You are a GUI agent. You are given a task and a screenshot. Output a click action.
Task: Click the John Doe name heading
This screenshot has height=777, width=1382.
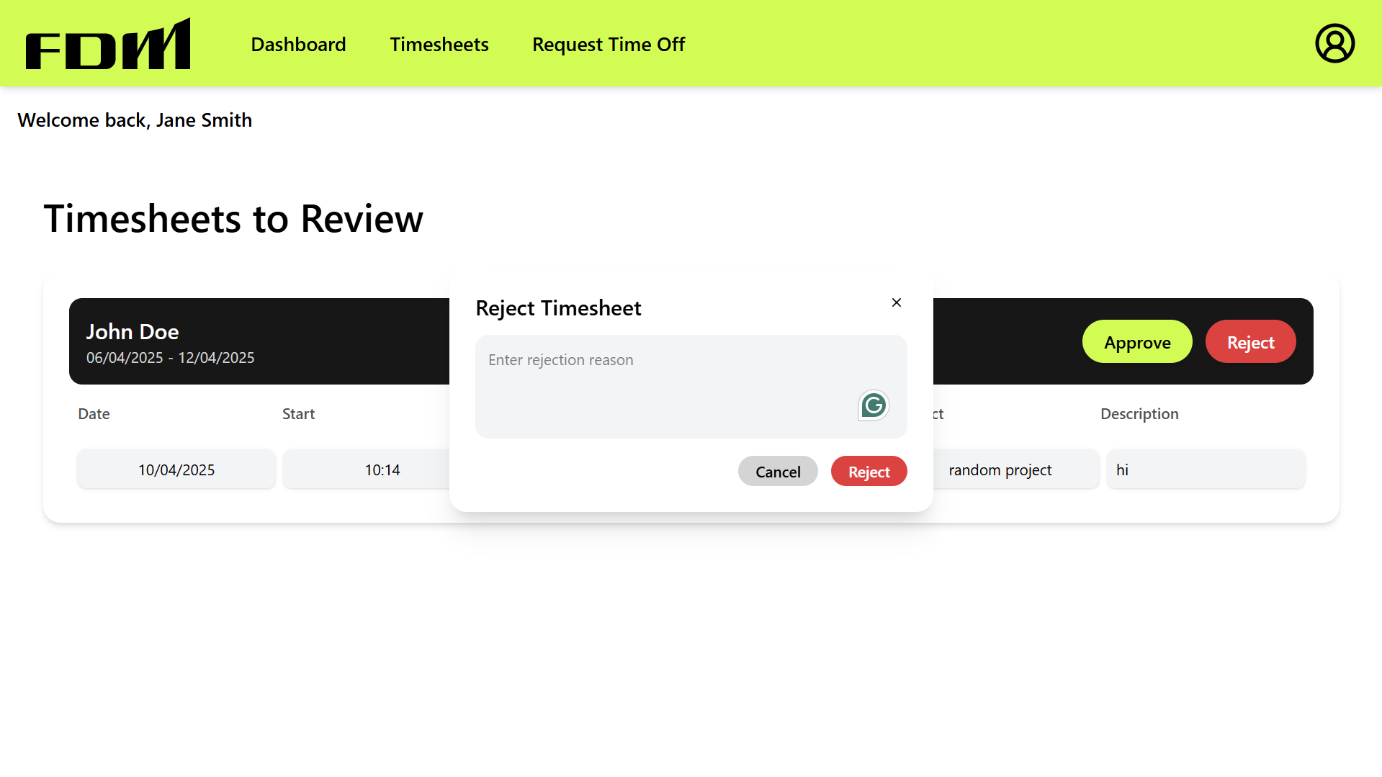pos(133,332)
